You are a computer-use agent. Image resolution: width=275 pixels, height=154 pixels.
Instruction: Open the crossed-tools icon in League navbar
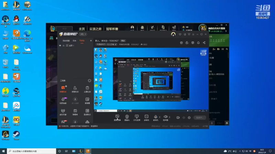(152, 28)
